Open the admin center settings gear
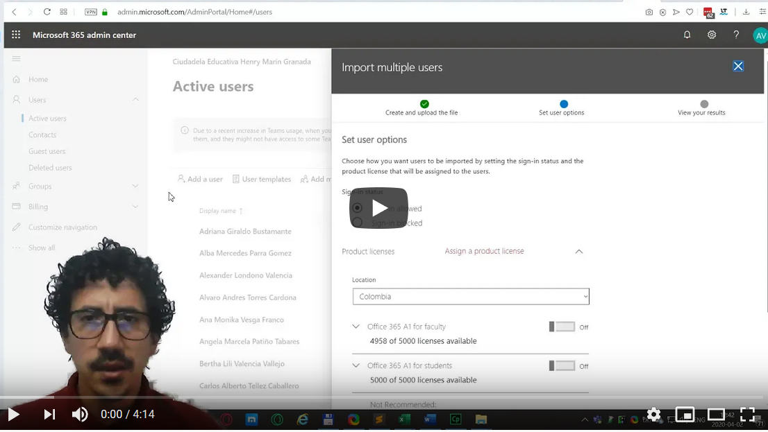The width and height of the screenshot is (768, 432). coord(711,35)
